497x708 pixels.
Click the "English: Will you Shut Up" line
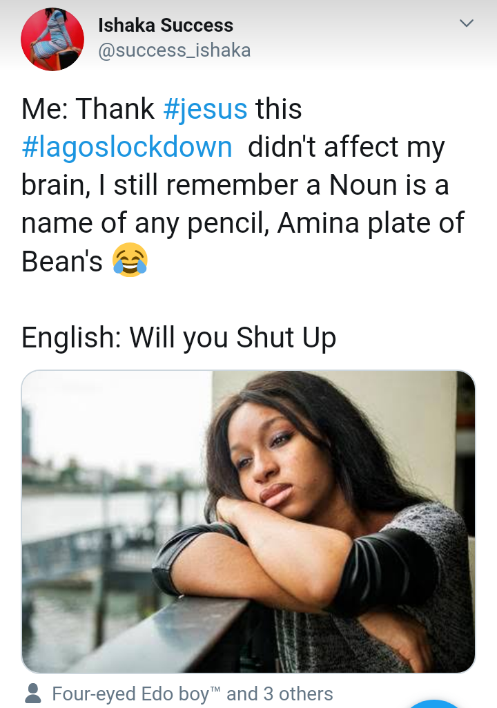pyautogui.click(x=179, y=338)
